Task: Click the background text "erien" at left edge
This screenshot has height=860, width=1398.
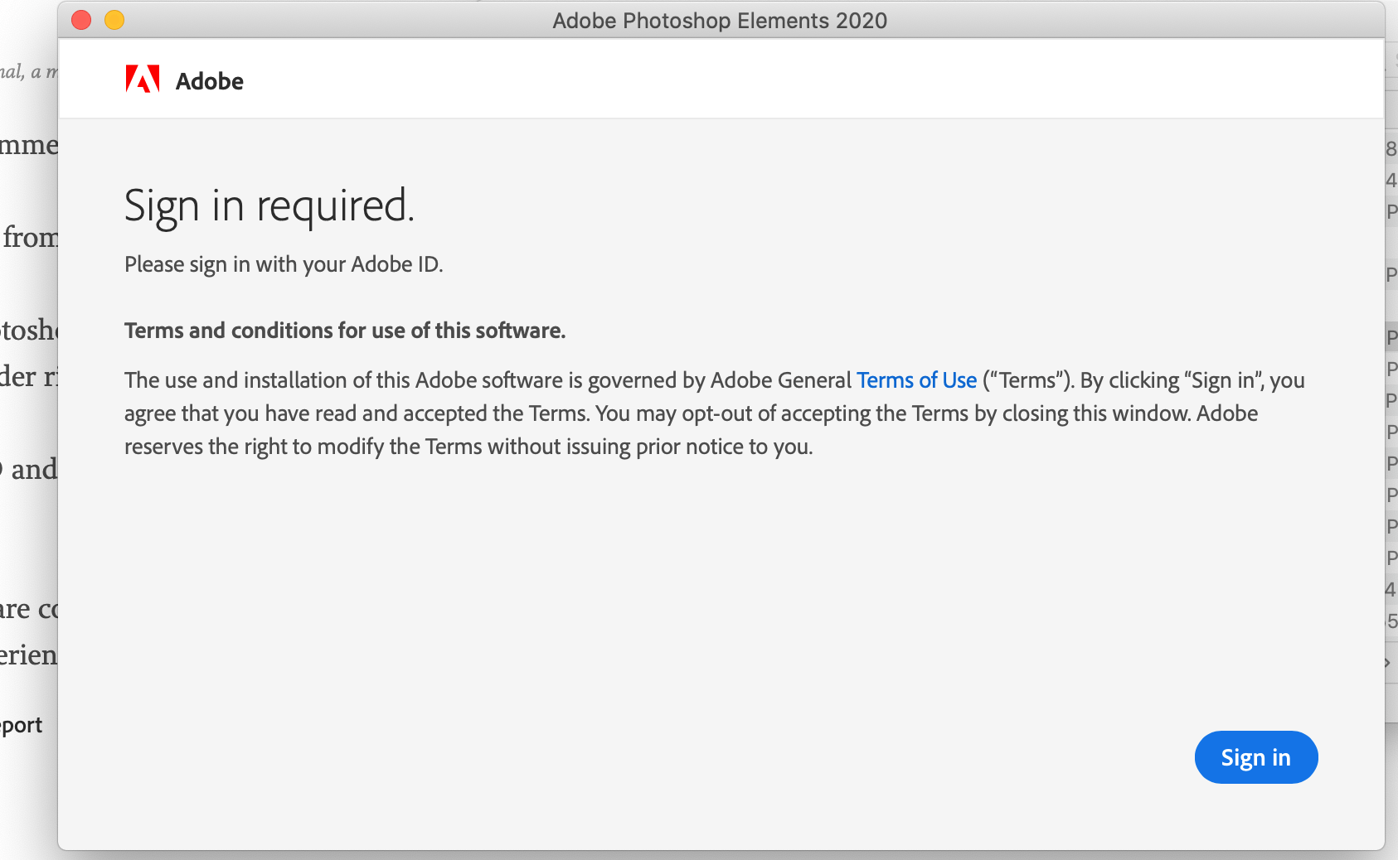Action: [28, 655]
